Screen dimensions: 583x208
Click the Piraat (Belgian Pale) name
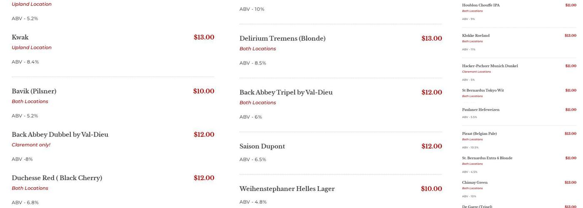479,134
